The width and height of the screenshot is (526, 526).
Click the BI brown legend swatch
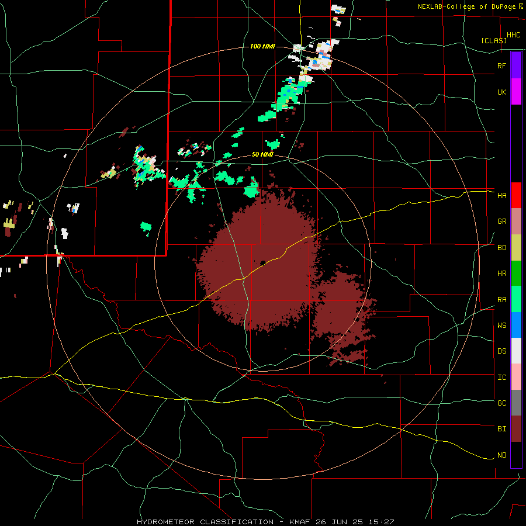(x=516, y=429)
